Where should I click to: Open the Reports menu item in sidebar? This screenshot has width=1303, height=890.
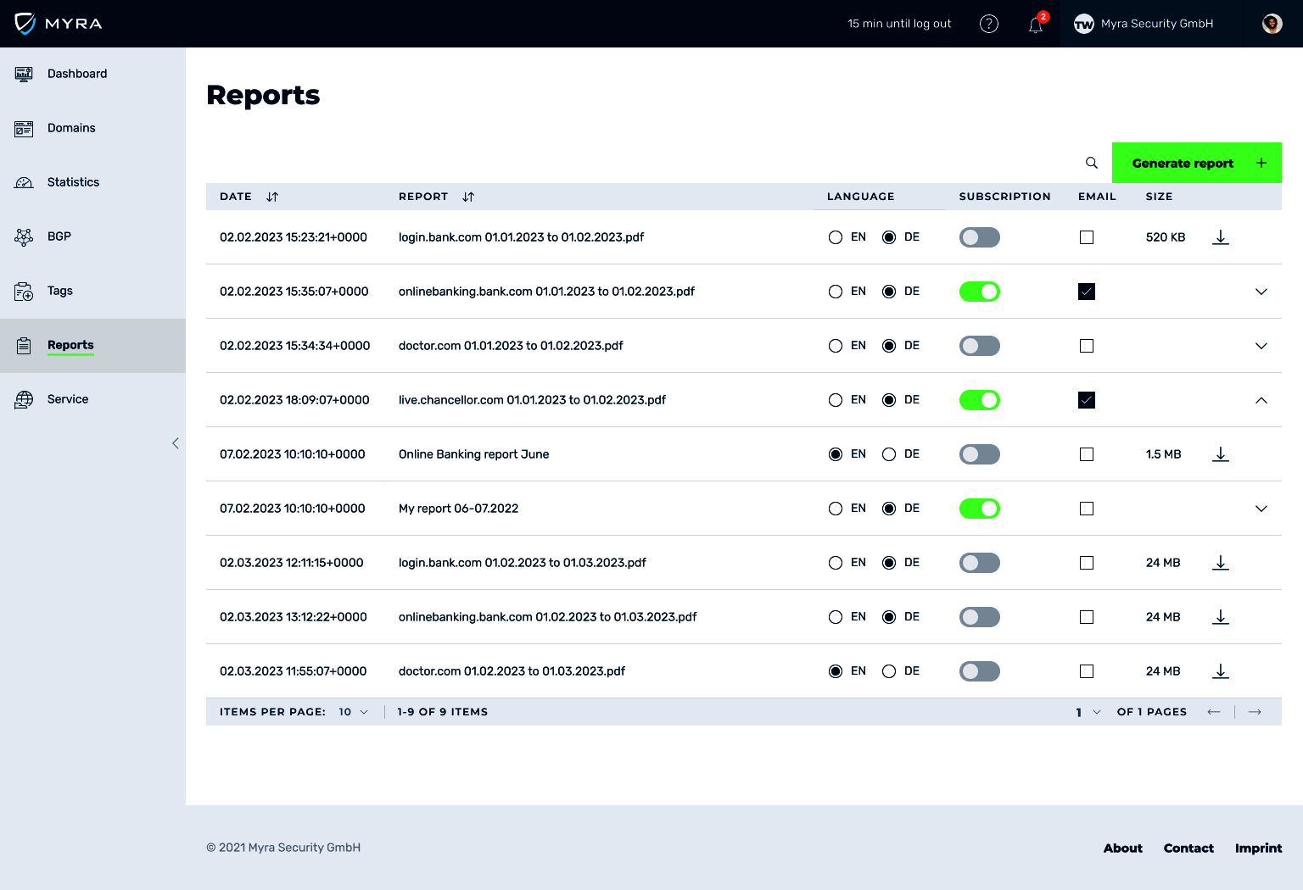point(70,345)
